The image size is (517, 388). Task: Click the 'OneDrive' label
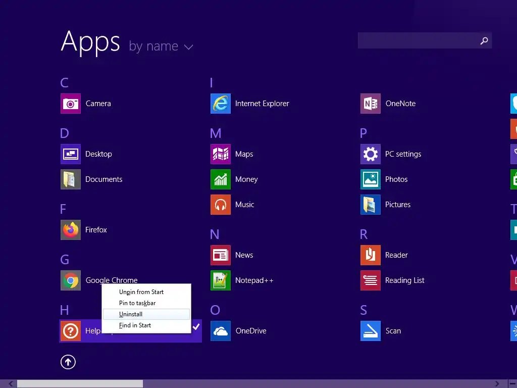coord(251,331)
